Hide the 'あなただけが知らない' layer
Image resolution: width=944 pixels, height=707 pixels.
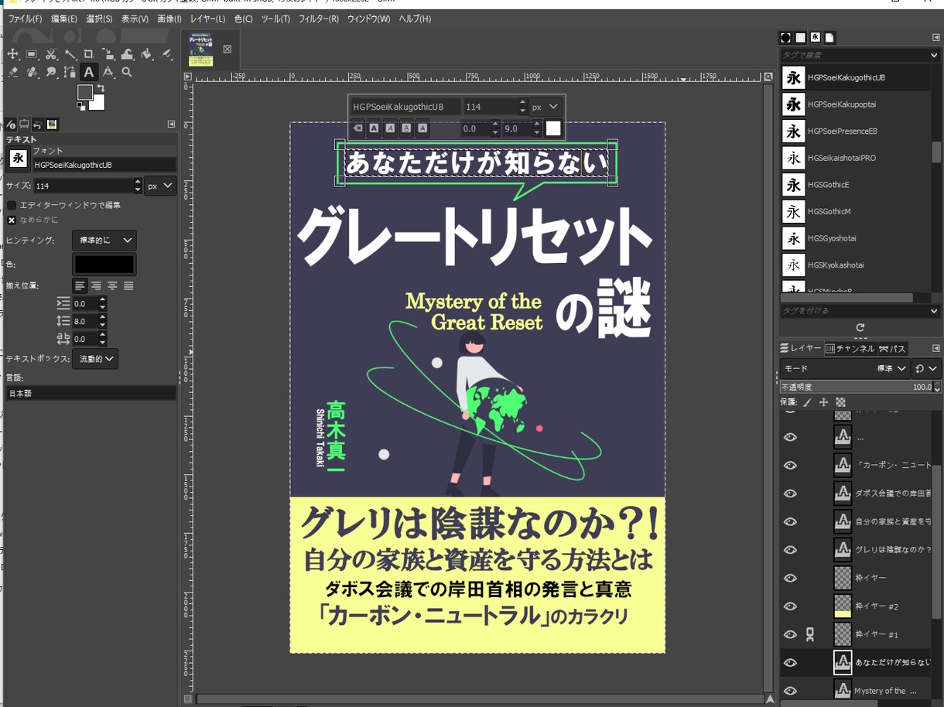[790, 662]
